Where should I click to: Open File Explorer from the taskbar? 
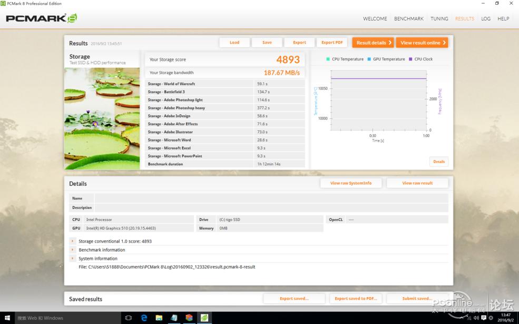point(159,318)
